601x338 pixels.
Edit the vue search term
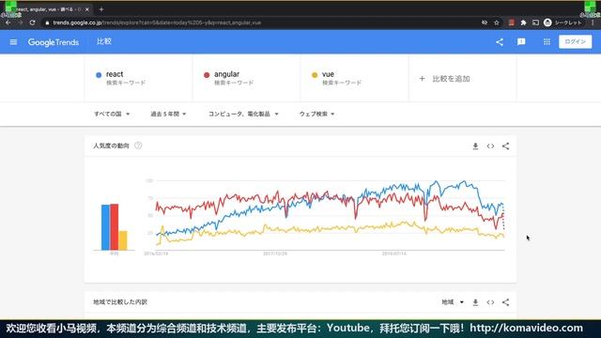[354, 78]
